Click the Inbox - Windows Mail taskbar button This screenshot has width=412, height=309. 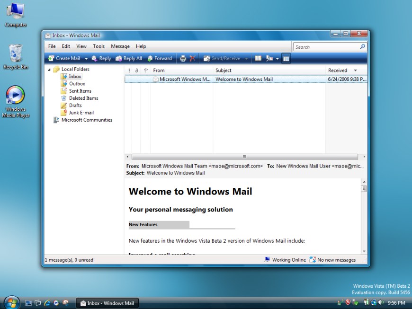coord(107,303)
